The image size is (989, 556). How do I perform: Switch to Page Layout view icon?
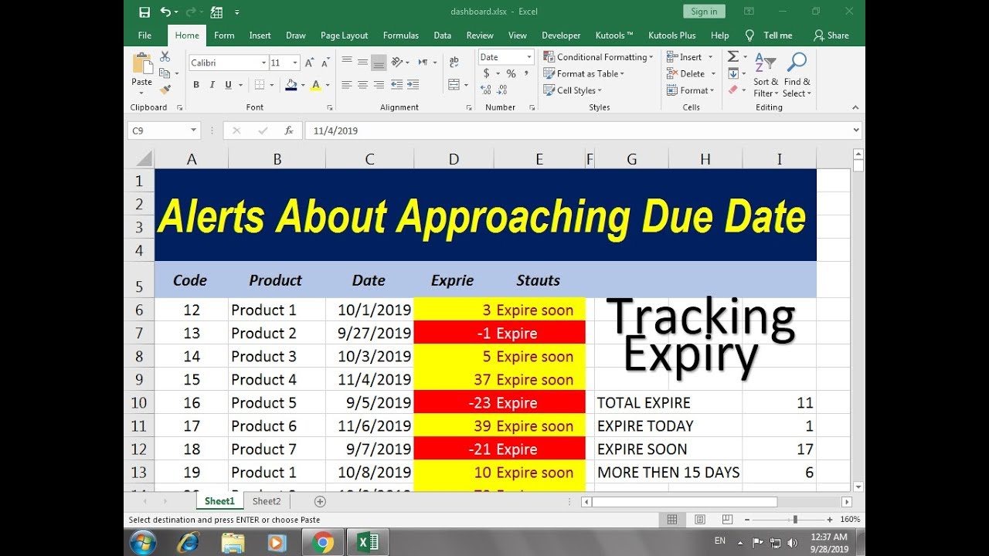[x=699, y=520]
